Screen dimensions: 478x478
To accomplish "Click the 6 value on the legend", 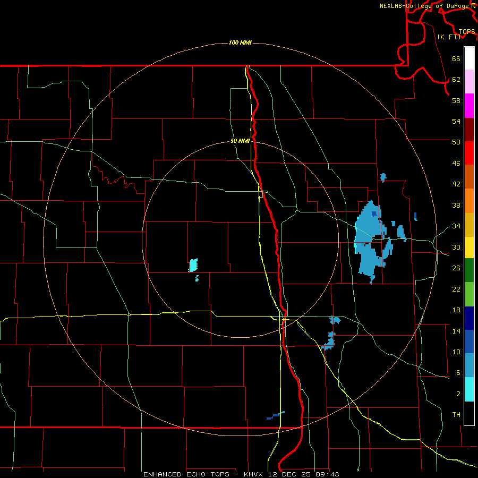I will [458, 372].
